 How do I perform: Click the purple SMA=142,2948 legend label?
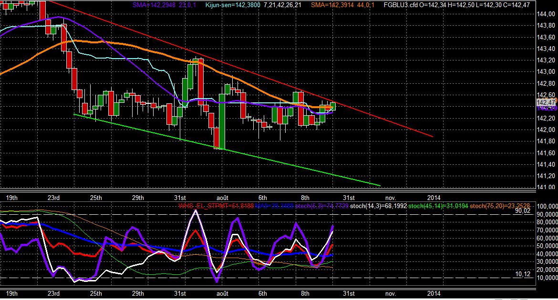[154, 5]
